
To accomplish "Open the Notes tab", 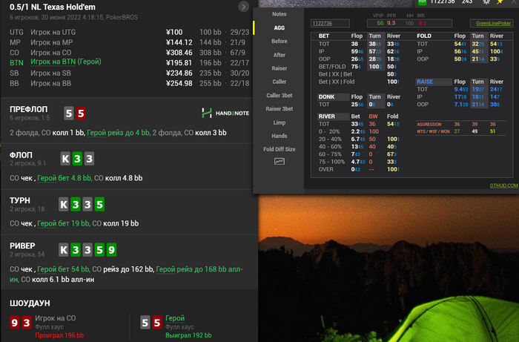I will 280,14.
